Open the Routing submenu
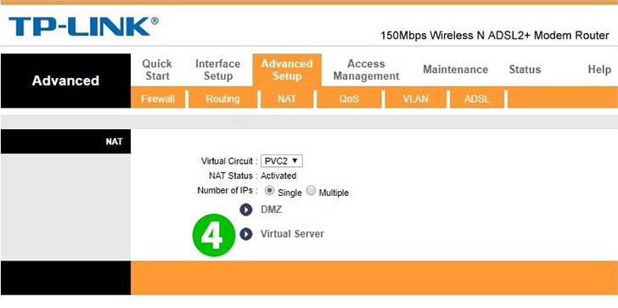Image resolution: width=618 pixels, height=308 pixels. [x=222, y=99]
